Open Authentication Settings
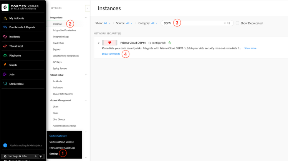The width and height of the screenshot is (288, 161). tap(64, 126)
